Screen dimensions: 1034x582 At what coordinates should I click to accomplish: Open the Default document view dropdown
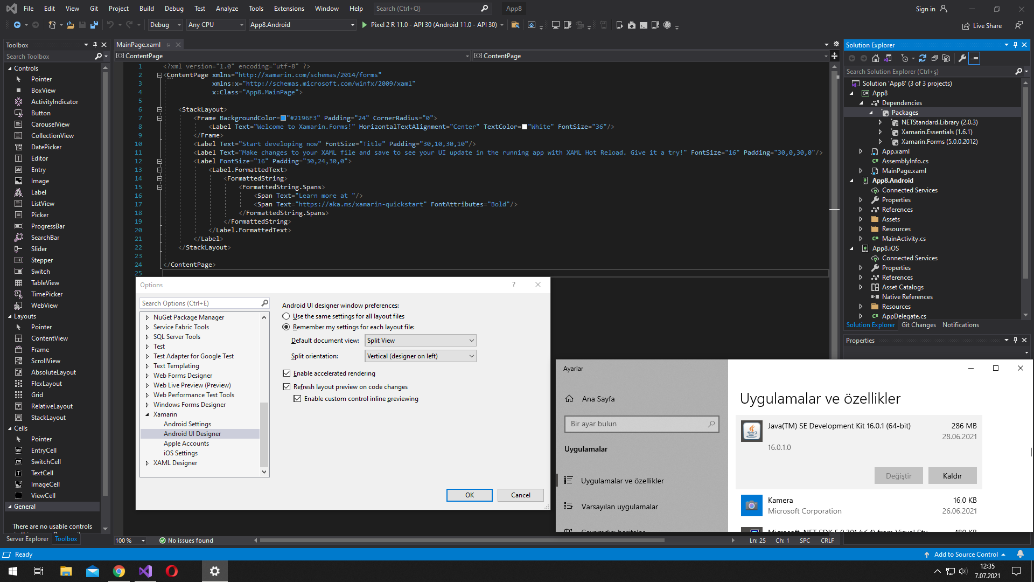point(421,341)
